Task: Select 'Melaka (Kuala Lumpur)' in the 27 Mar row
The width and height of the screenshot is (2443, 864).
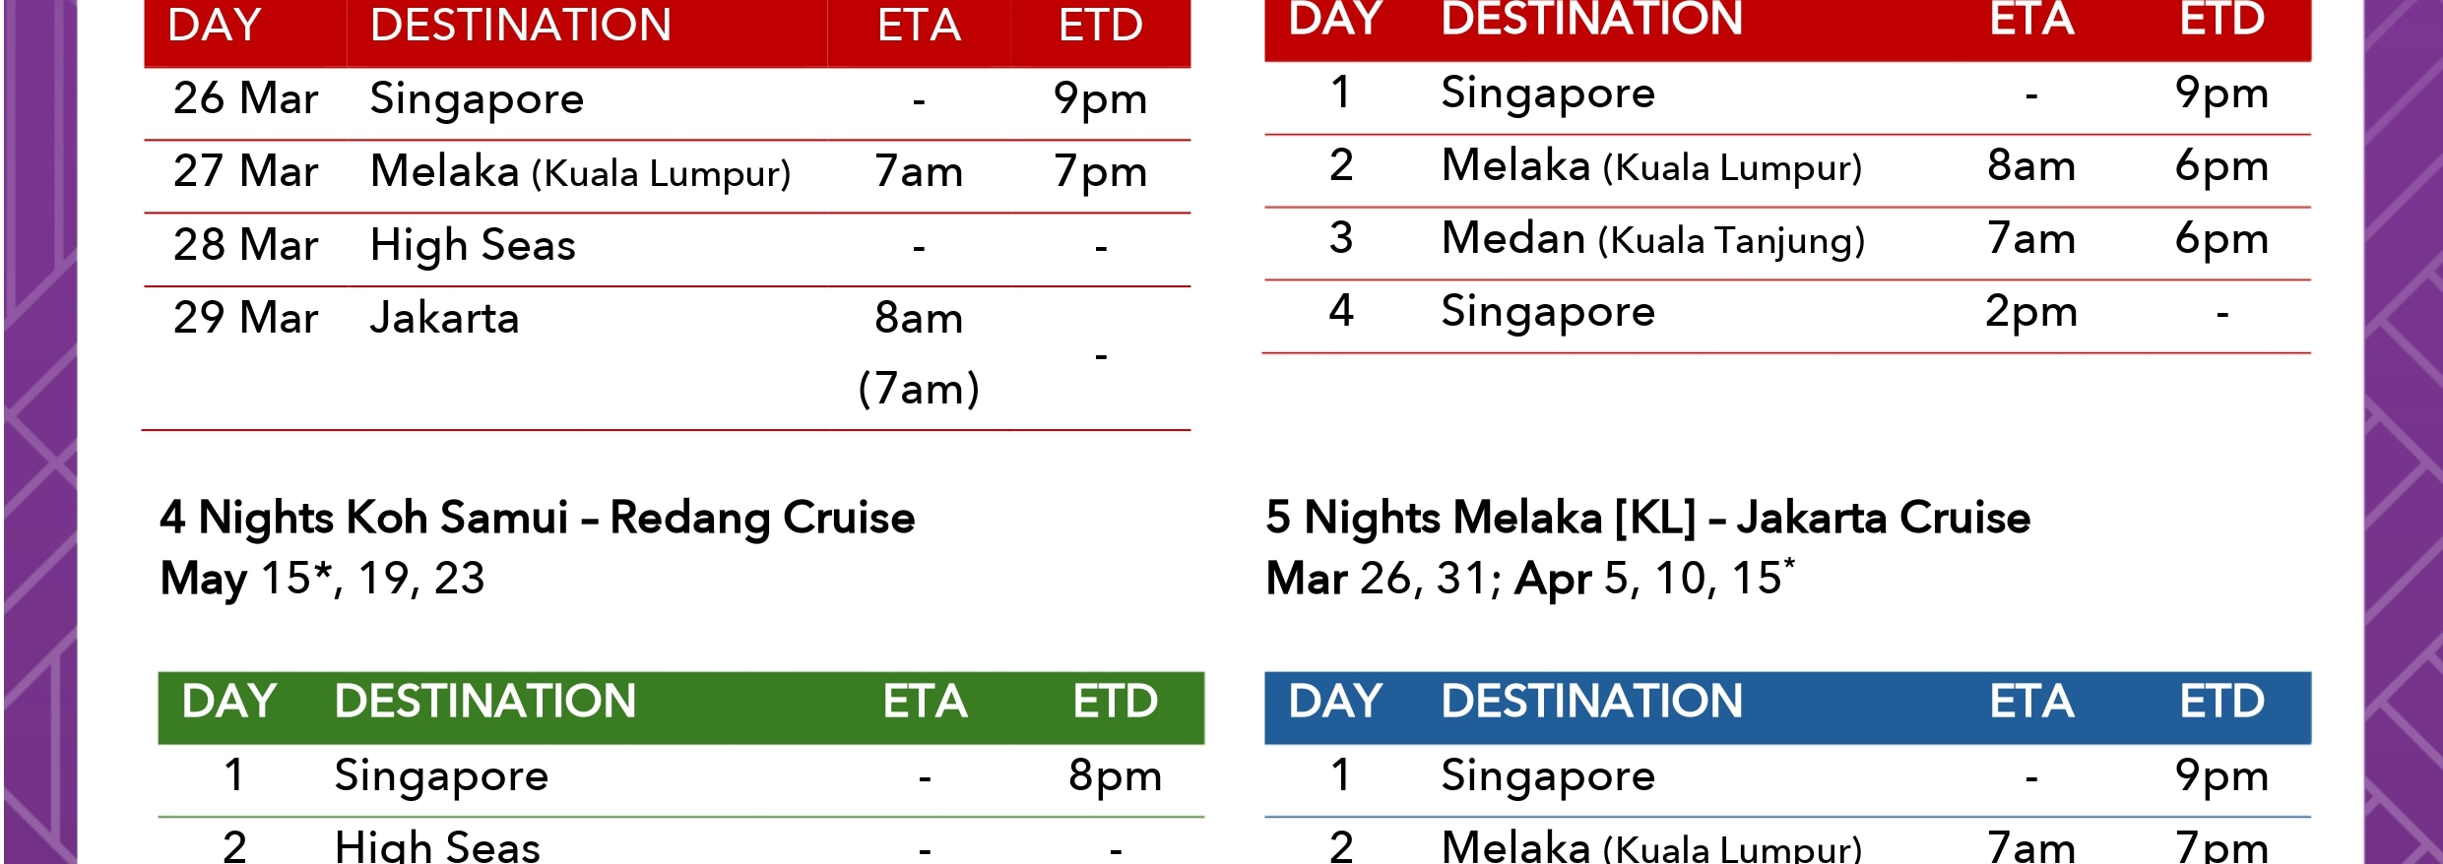Action: pyautogui.click(x=581, y=171)
